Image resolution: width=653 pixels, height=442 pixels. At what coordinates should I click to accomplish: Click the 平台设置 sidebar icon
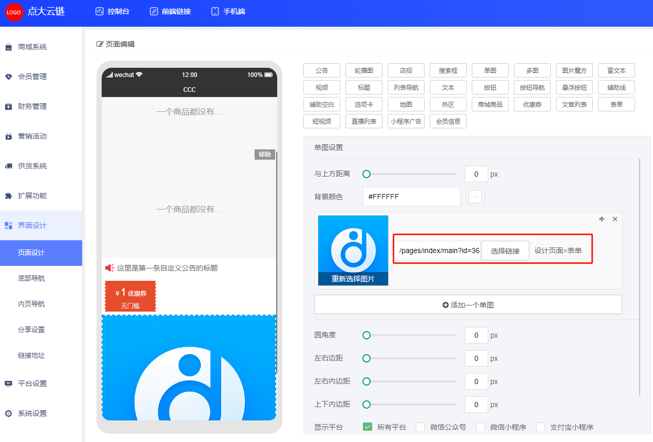click(8, 383)
